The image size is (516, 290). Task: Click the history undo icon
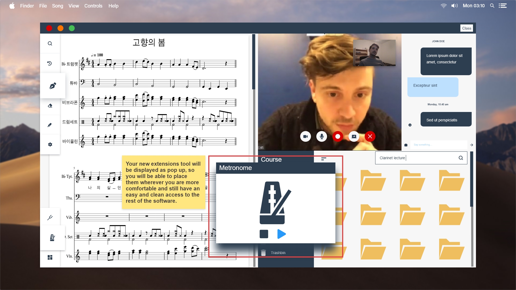50,63
